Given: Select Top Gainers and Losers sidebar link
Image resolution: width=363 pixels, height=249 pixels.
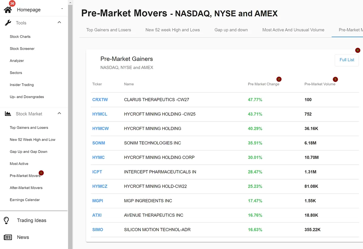Looking at the screenshot, I should coord(29,128).
